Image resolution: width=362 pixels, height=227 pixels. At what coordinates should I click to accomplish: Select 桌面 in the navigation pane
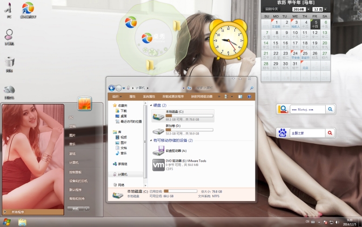click(x=124, y=116)
